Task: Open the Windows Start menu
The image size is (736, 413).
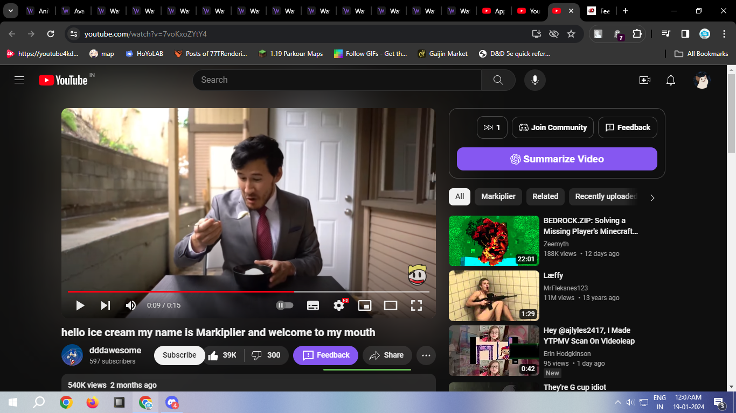Action: click(x=13, y=402)
